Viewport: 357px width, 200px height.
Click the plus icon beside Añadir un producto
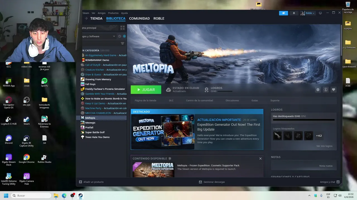point(81,182)
